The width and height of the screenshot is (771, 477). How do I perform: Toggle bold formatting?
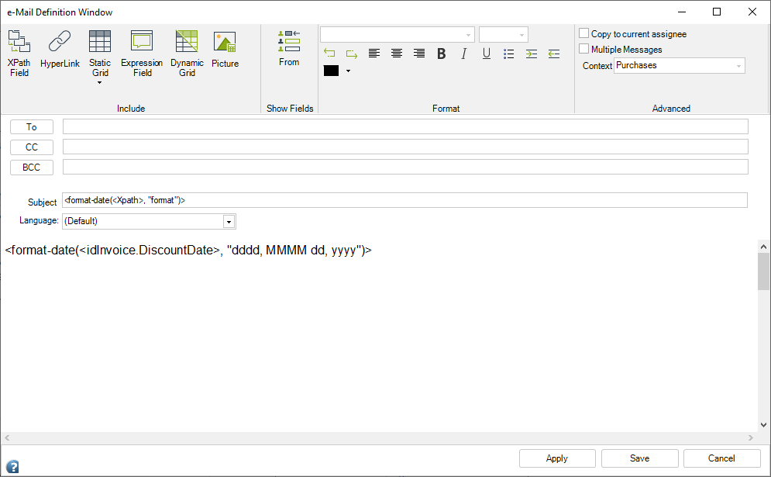pos(442,54)
